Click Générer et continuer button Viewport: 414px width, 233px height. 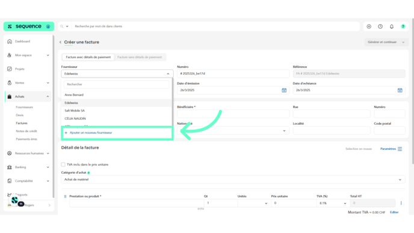(x=382, y=42)
